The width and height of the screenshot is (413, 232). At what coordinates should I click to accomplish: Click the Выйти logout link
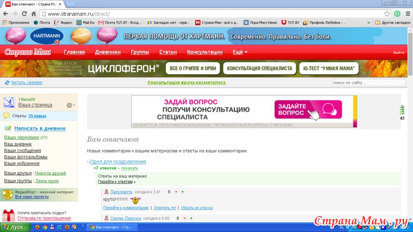(399, 53)
